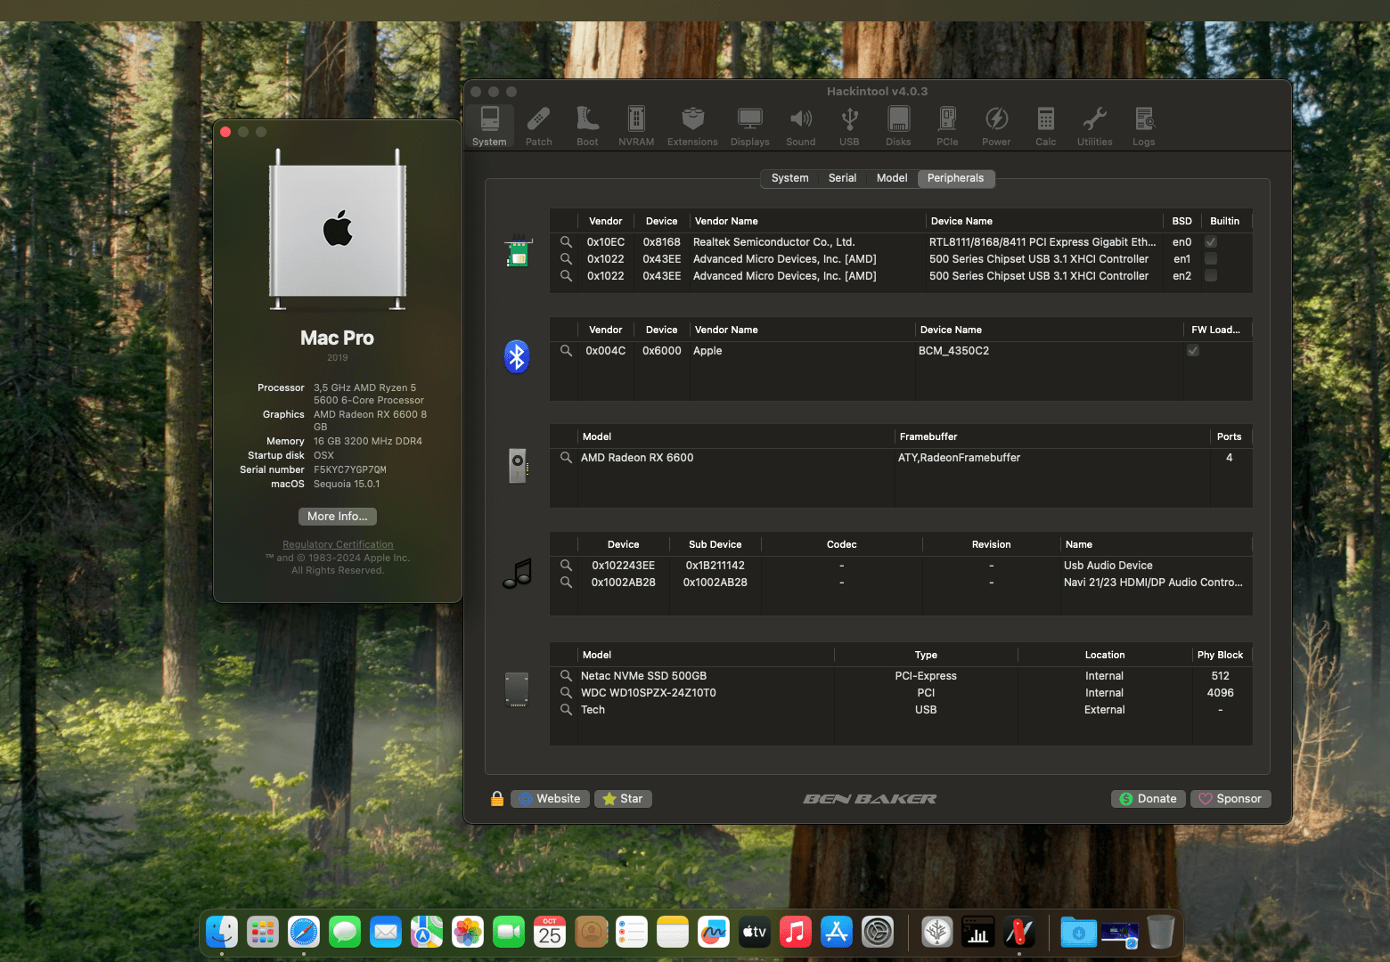Open the Power toolbar section

pyautogui.click(x=996, y=126)
